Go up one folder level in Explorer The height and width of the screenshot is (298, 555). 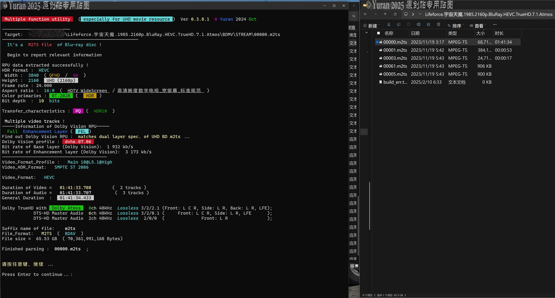pos(385,14)
